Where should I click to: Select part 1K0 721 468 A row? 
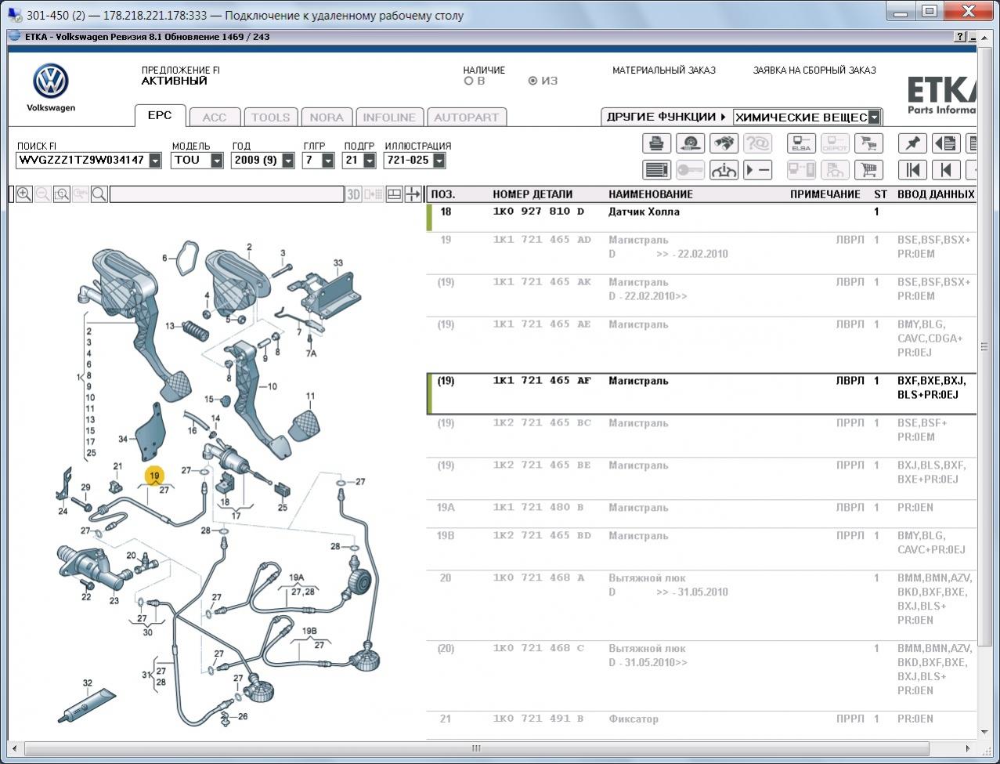point(701,606)
